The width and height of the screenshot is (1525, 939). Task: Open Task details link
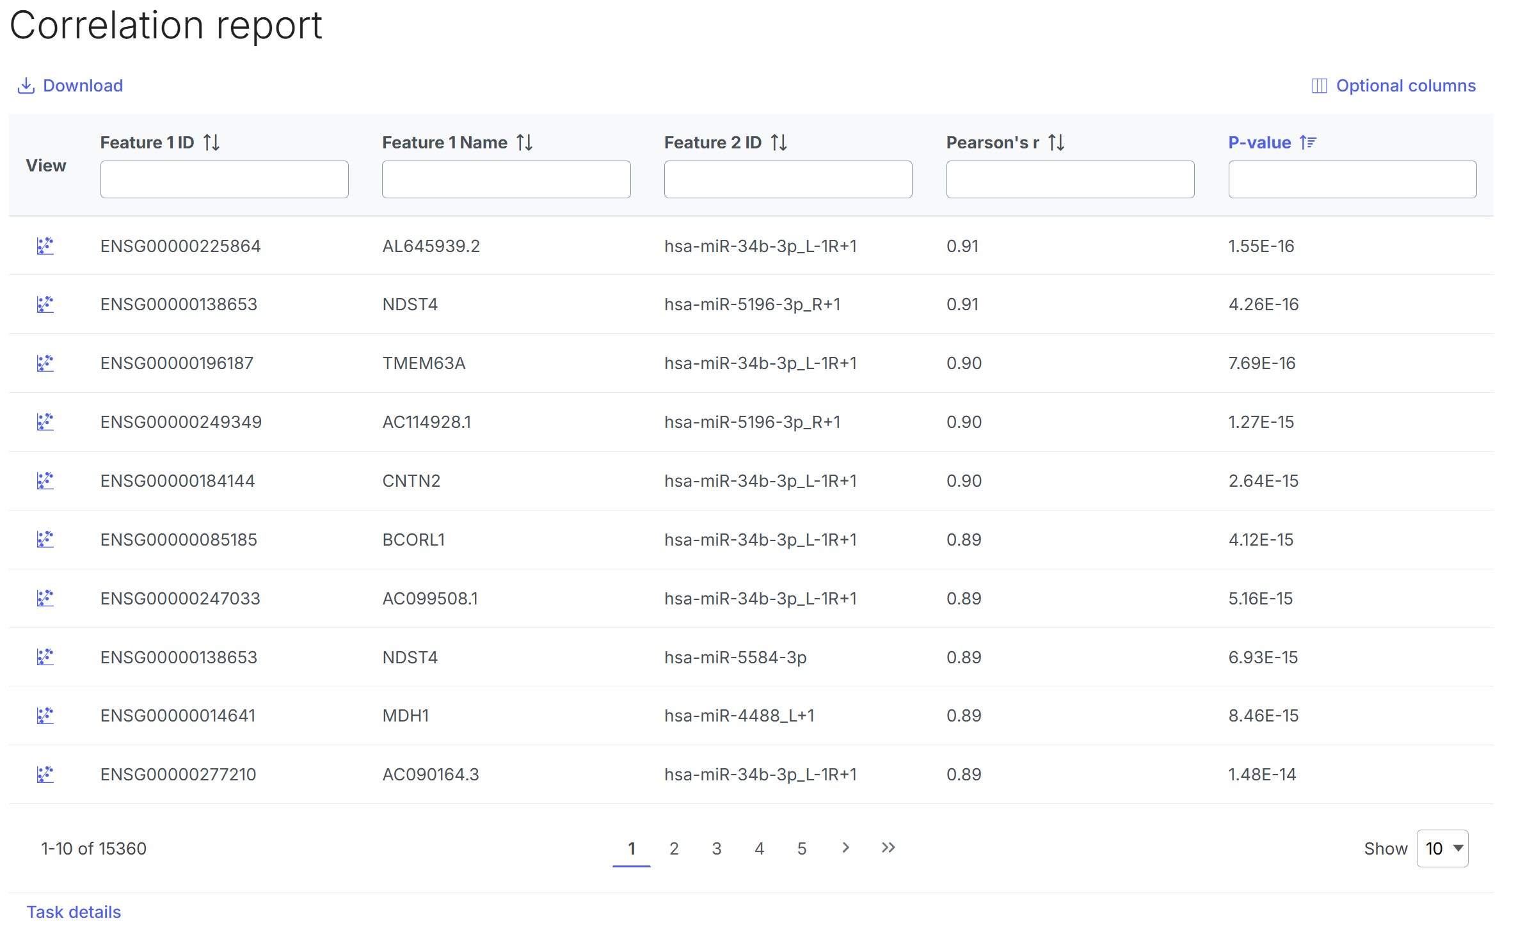tap(74, 912)
